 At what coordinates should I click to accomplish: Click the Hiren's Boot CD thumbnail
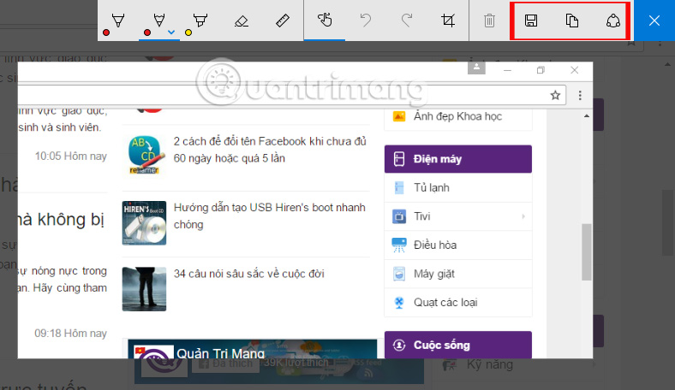[x=144, y=223]
